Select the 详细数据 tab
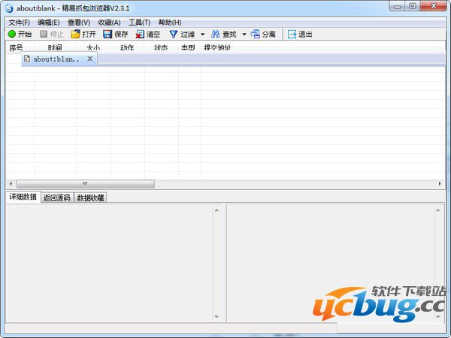 click(23, 198)
